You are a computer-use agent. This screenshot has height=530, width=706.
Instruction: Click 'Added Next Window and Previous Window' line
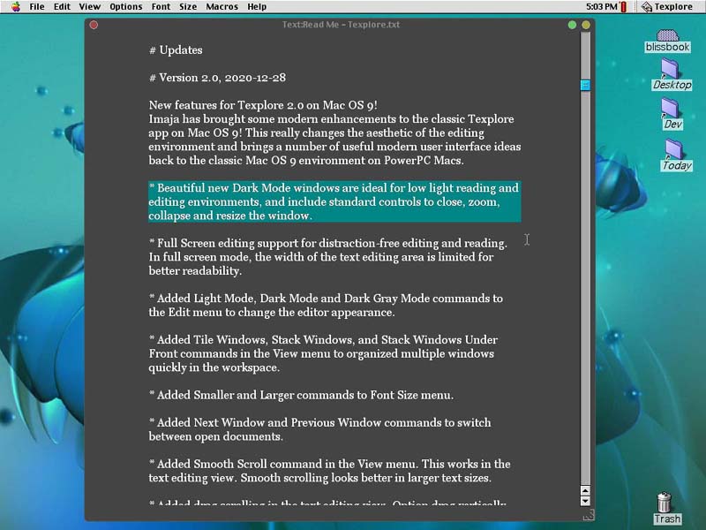tap(320, 422)
